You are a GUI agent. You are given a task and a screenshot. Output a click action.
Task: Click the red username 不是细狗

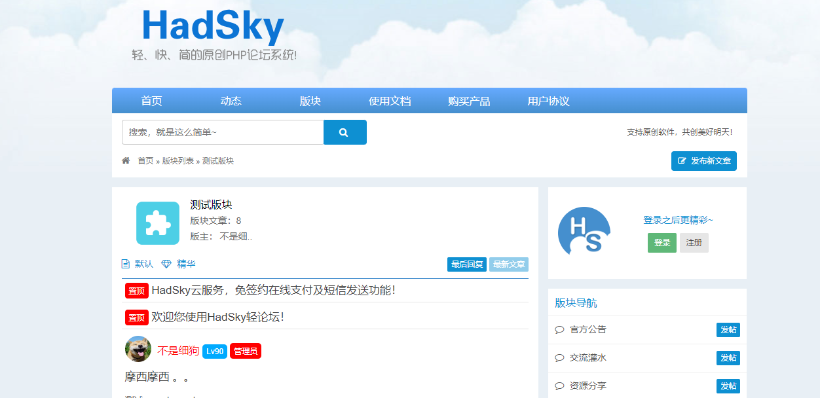coord(178,351)
